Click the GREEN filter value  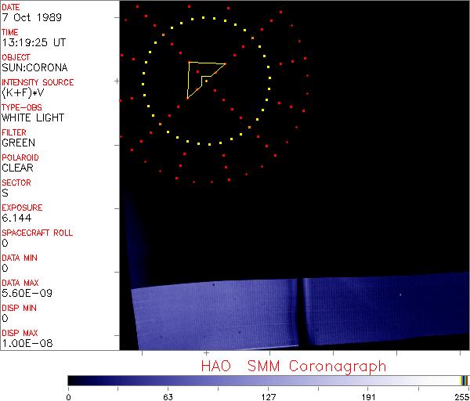[18, 143]
